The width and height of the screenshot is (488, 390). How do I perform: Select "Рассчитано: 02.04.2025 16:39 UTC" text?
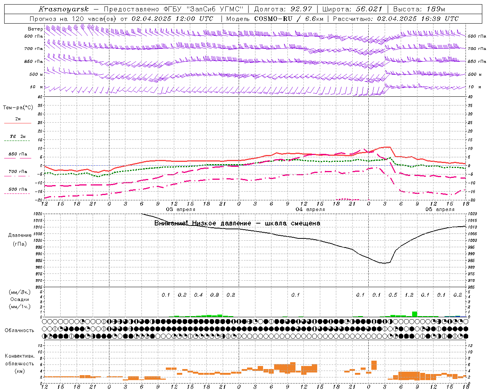(x=396, y=19)
